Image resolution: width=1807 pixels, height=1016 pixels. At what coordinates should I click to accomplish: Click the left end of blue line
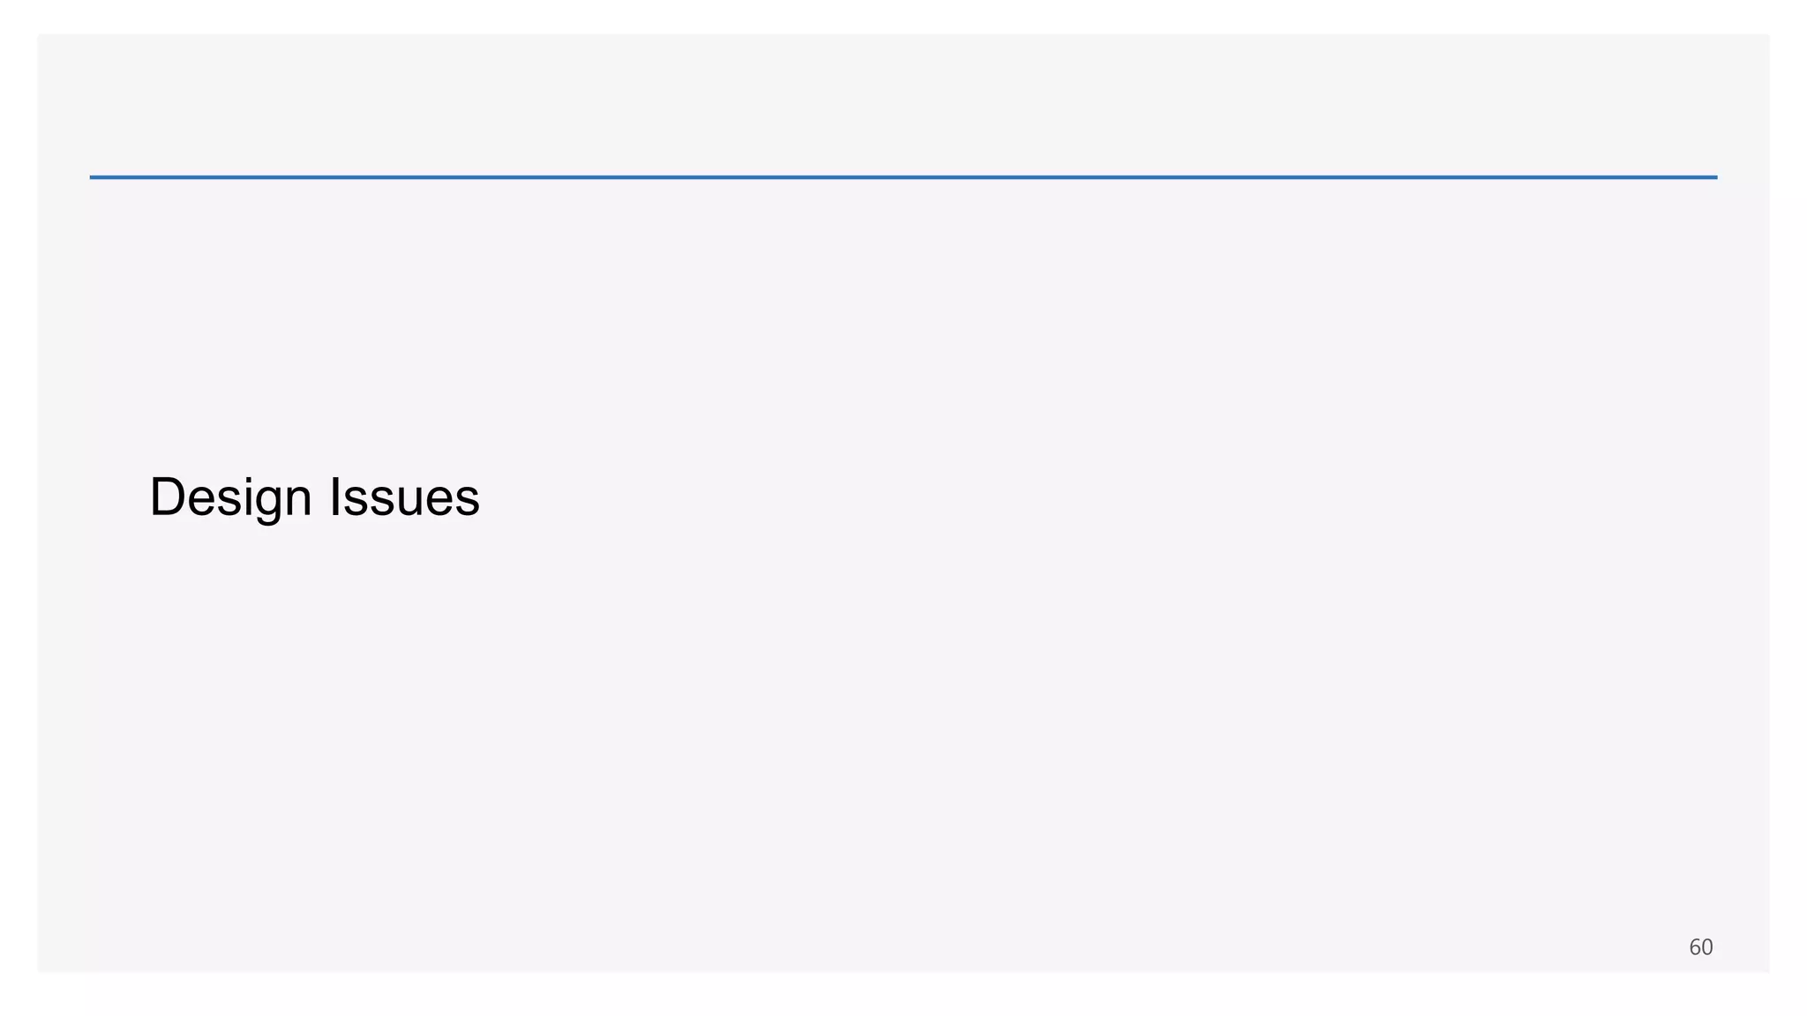94,177
